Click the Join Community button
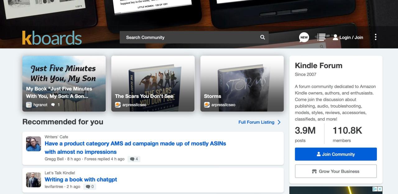Image resolution: width=398 pixels, height=194 pixels. [336, 154]
